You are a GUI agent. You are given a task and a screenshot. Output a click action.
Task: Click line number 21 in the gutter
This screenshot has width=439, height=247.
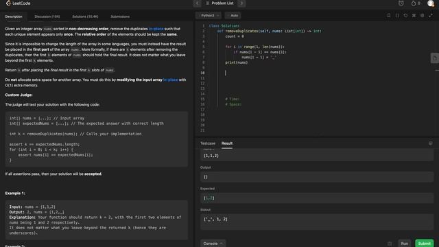[x=202, y=130]
